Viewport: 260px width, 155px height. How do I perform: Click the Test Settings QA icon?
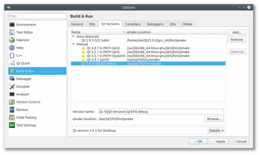click(12, 125)
